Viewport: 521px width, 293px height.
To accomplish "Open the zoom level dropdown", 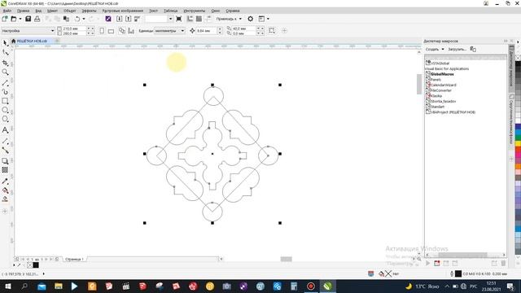I will pos(170,19).
